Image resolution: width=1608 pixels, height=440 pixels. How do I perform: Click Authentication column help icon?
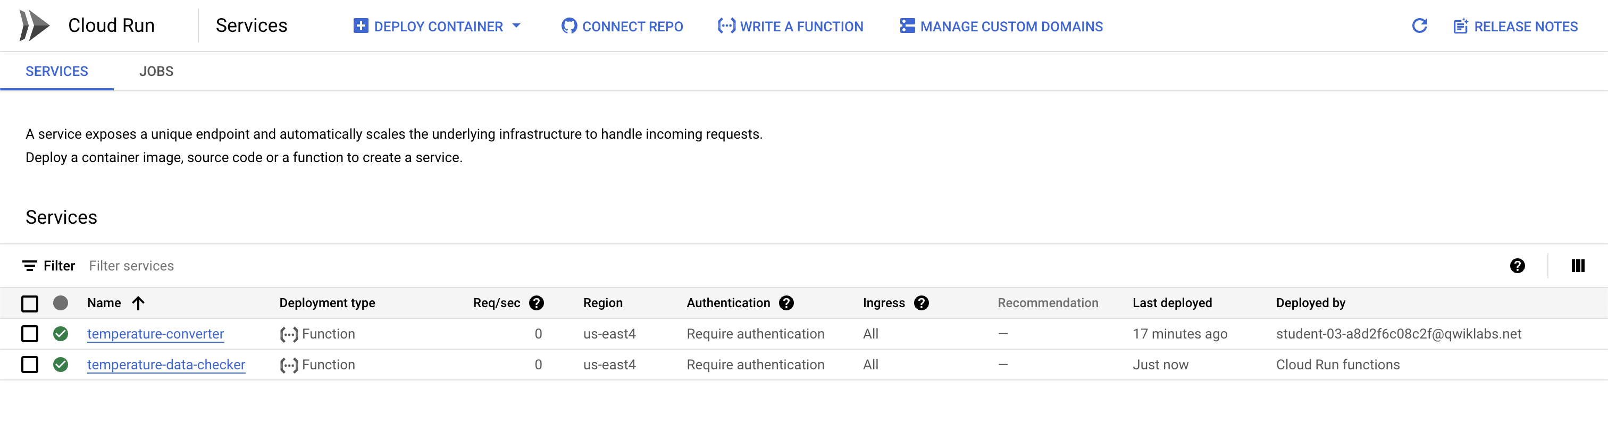pyautogui.click(x=786, y=303)
